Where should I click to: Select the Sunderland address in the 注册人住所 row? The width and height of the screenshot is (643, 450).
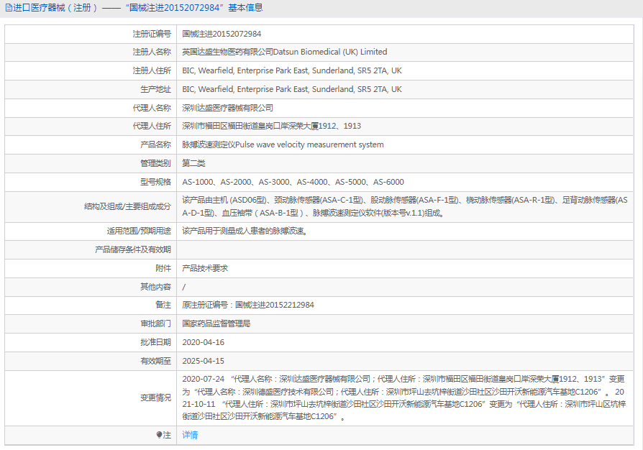(x=292, y=70)
